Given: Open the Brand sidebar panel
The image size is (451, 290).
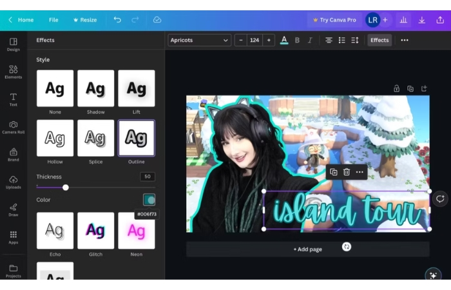Looking at the screenshot, I should 14,155.
